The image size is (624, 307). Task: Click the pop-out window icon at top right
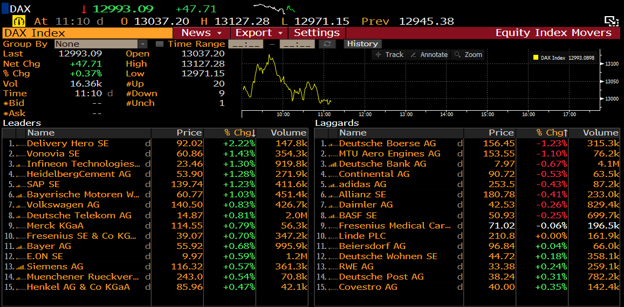(x=610, y=21)
